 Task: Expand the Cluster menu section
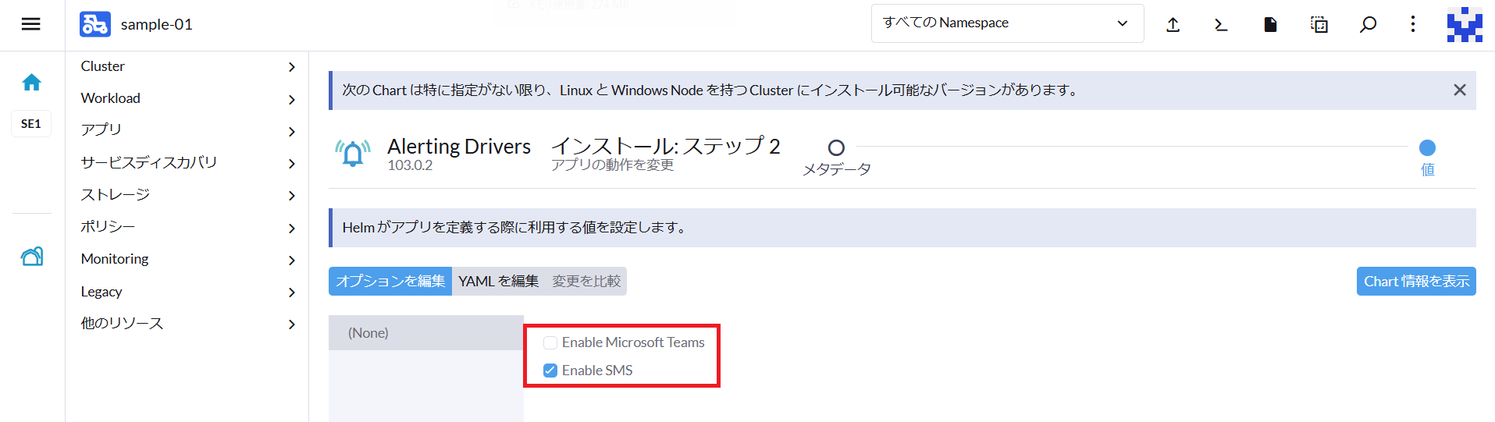click(187, 66)
